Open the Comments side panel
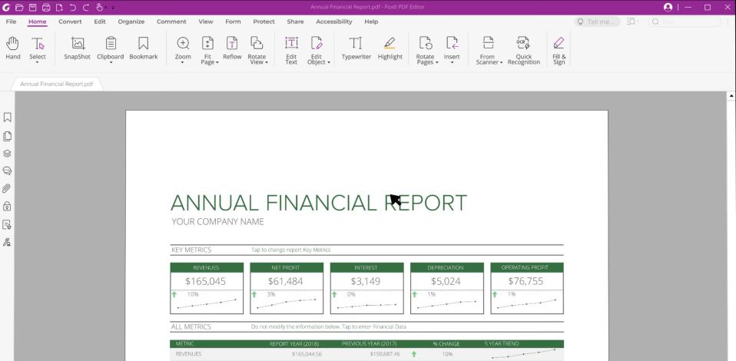The image size is (736, 361). [7, 171]
